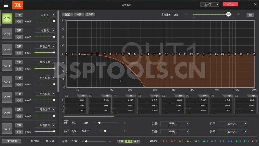
Task: Toggle OUT1 phase 正相 button
Action: (19, 15)
